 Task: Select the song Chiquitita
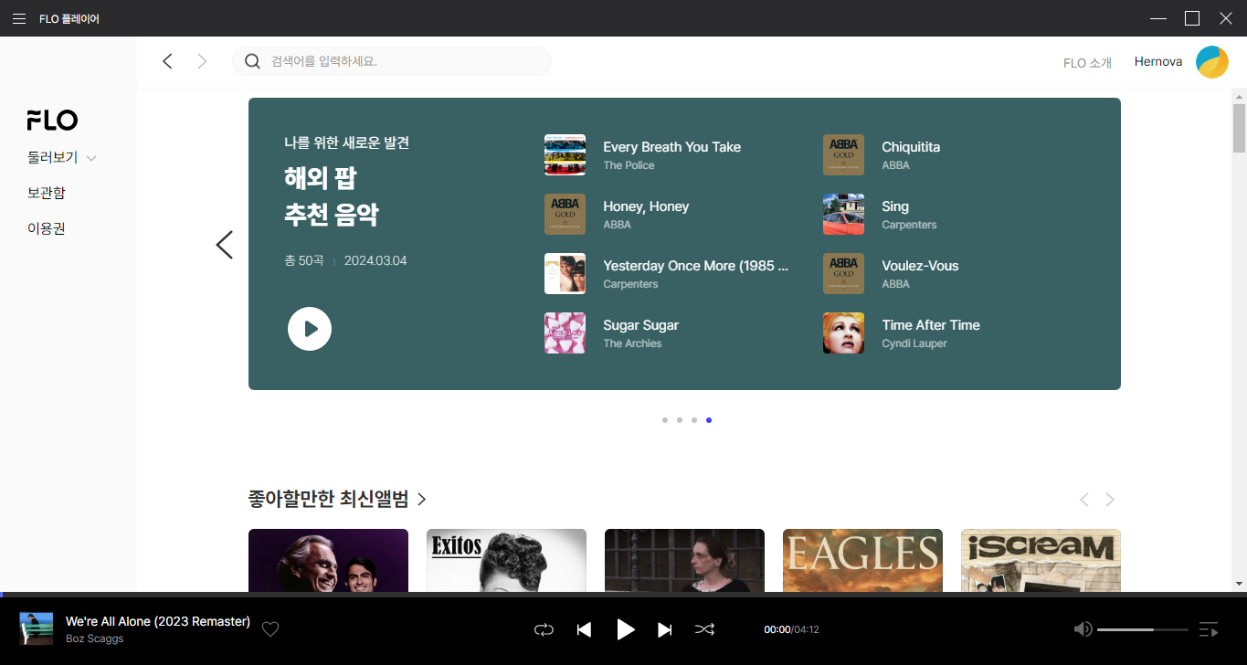point(911,147)
